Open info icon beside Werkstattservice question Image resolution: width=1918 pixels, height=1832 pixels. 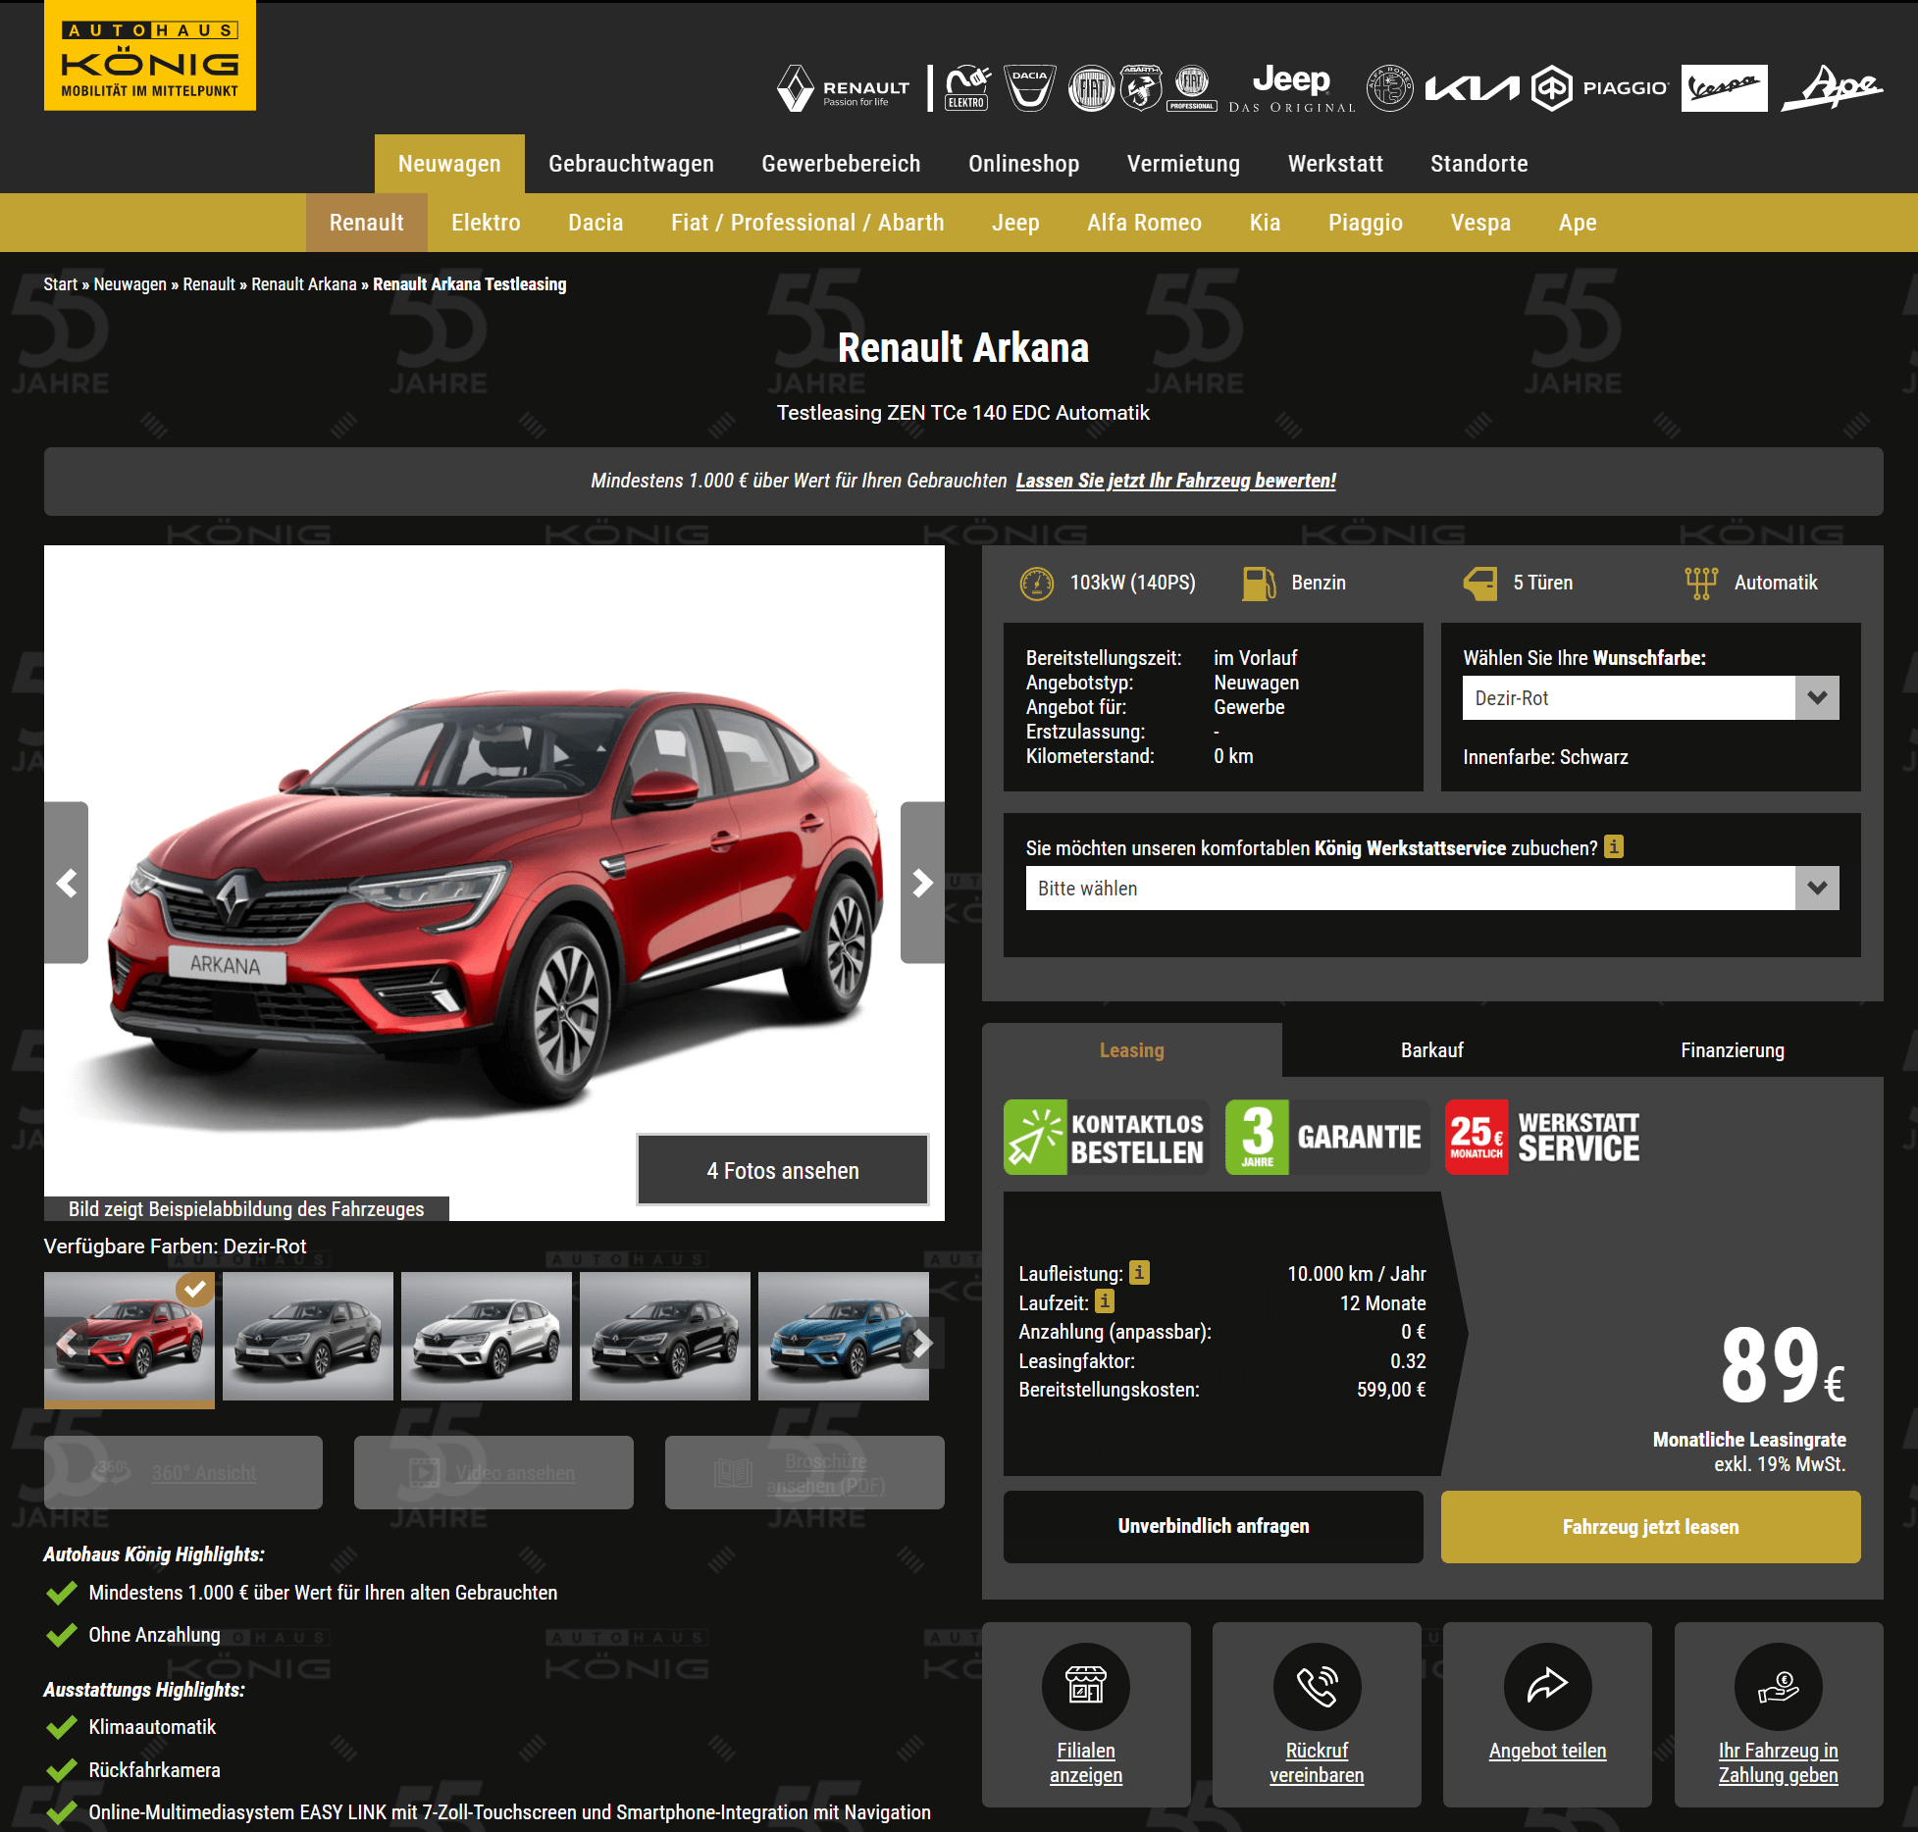point(1614,846)
